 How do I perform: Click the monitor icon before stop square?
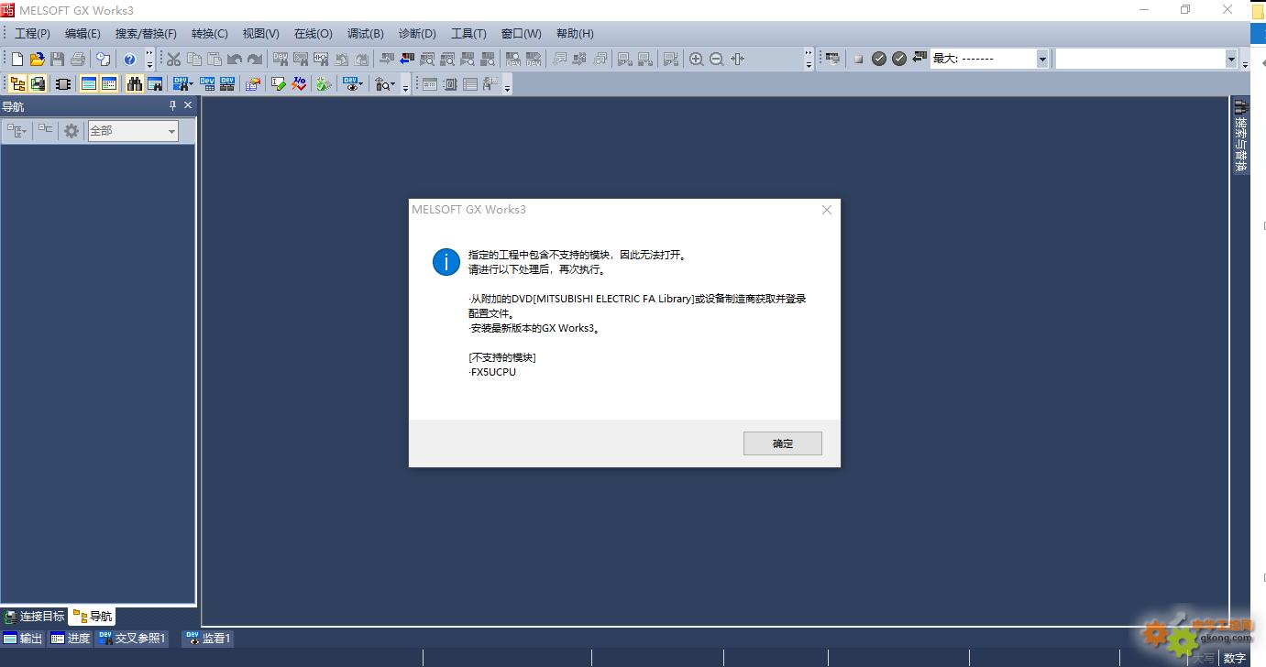point(831,59)
